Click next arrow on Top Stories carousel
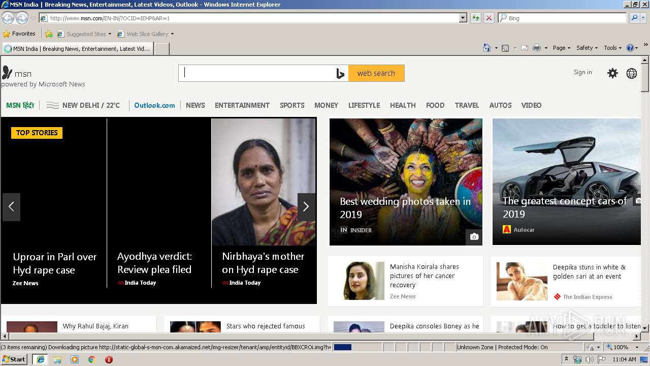The height and width of the screenshot is (366, 650). pyautogui.click(x=306, y=206)
